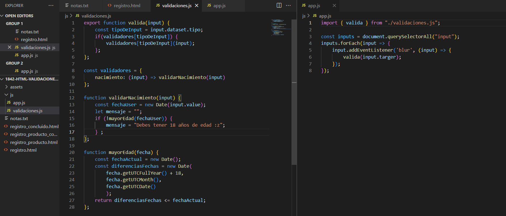Place cursor on 'mayorEdad' function declaration
Image resolution: width=506 pixels, height=216 pixels.
click(x=121, y=152)
